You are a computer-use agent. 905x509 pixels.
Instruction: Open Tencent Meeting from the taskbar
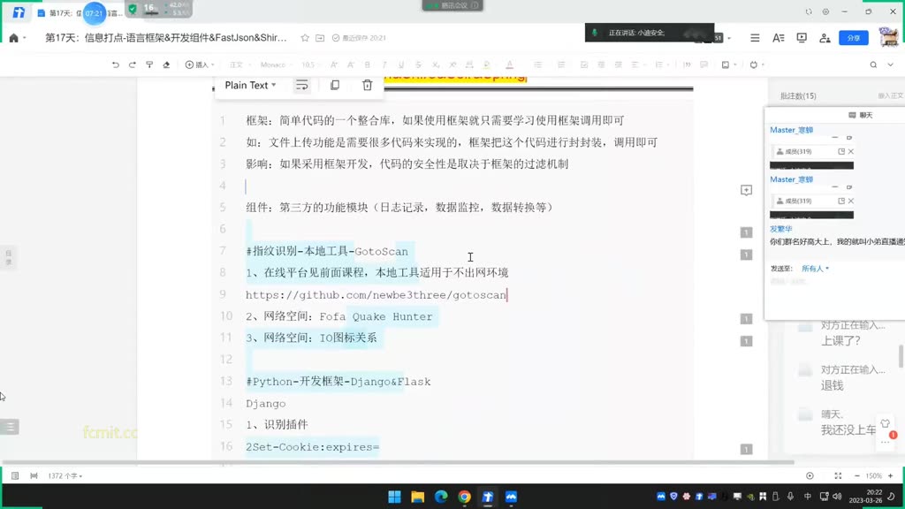(x=511, y=497)
